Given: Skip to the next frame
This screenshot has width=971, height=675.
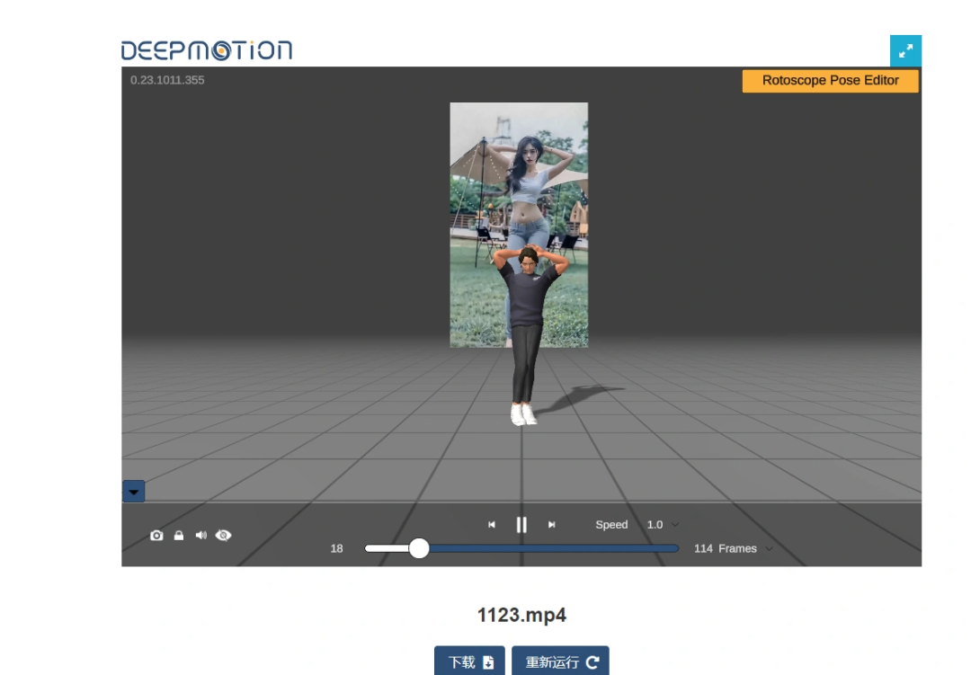Looking at the screenshot, I should click(x=551, y=525).
